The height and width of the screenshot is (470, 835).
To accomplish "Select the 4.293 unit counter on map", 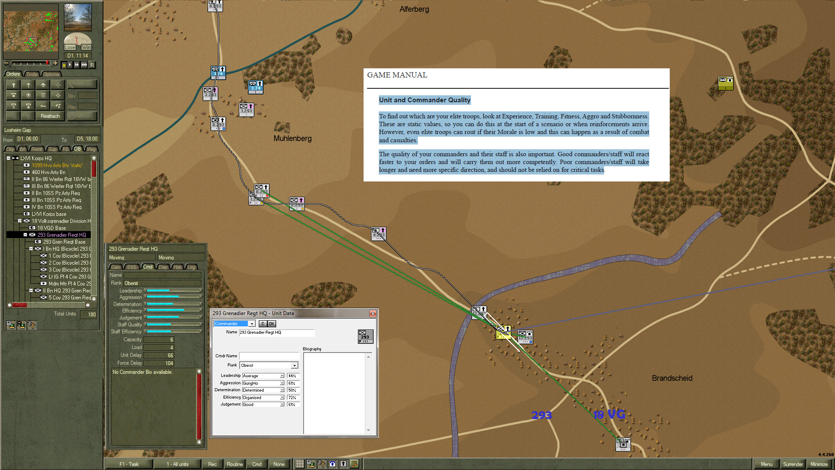I will click(378, 234).
